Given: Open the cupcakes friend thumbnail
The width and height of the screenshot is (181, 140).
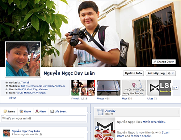Looking at the screenshot, I should (x=105, y=135).
